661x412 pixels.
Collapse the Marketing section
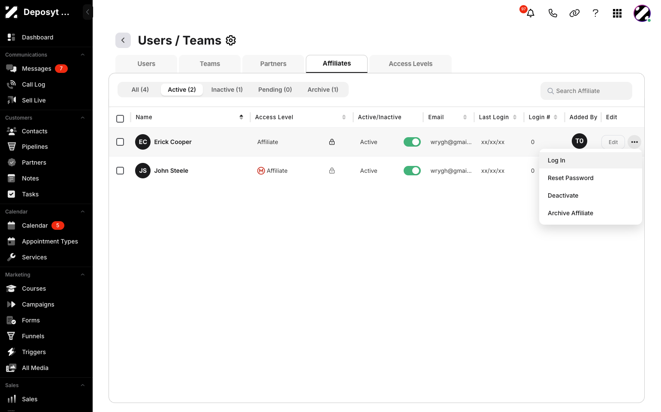(83, 275)
